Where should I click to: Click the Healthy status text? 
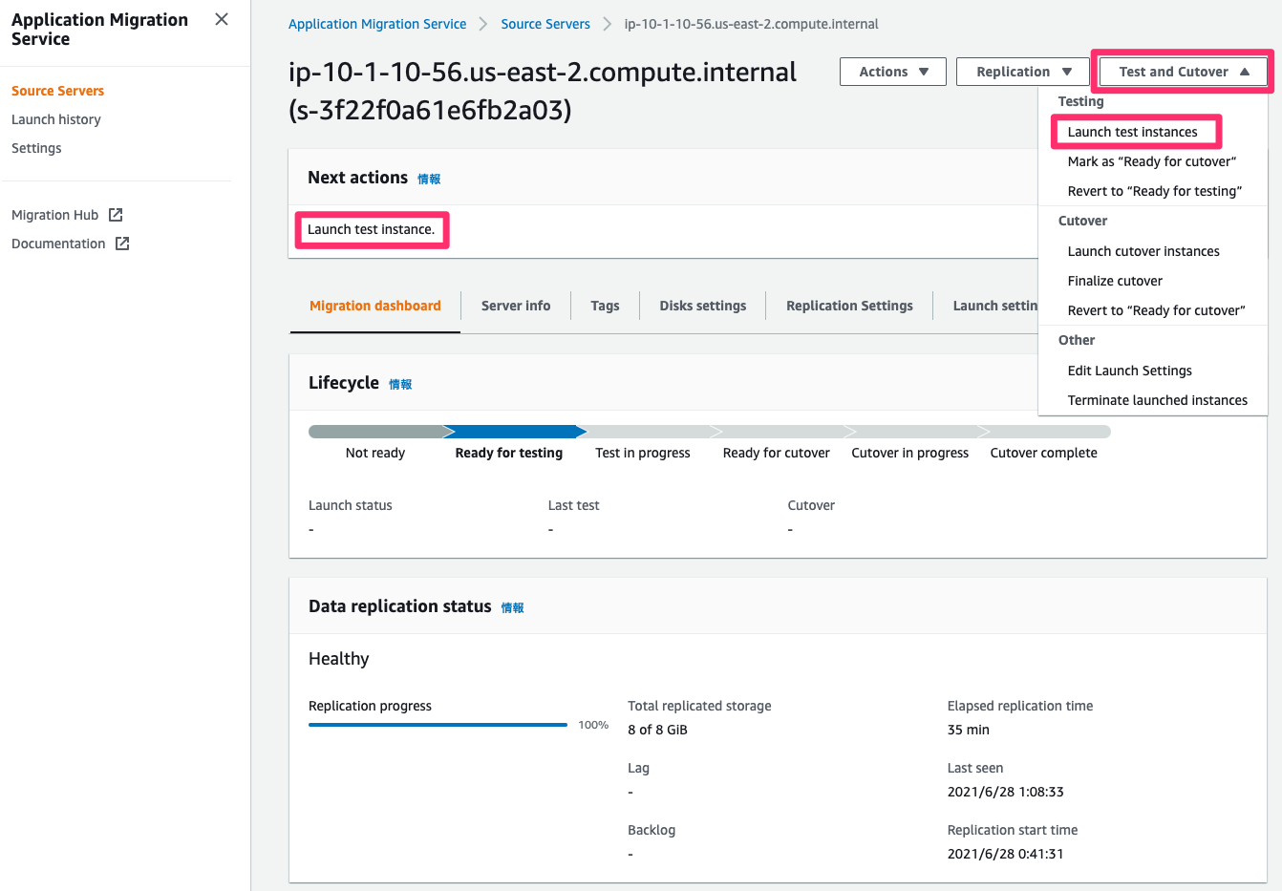(x=339, y=659)
